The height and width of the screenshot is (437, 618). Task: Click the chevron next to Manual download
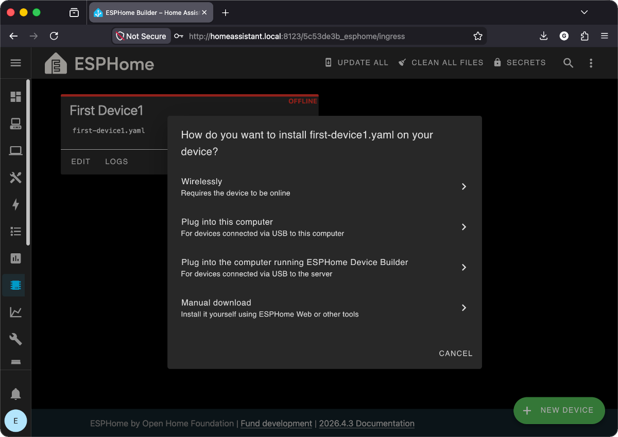[464, 308]
